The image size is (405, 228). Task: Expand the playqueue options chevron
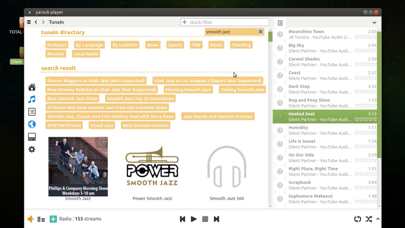click(374, 22)
